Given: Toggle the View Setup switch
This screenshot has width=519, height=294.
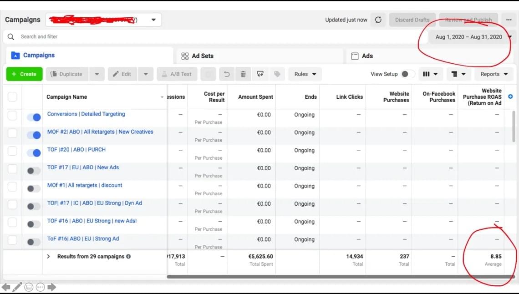Looking at the screenshot, I should (x=407, y=74).
